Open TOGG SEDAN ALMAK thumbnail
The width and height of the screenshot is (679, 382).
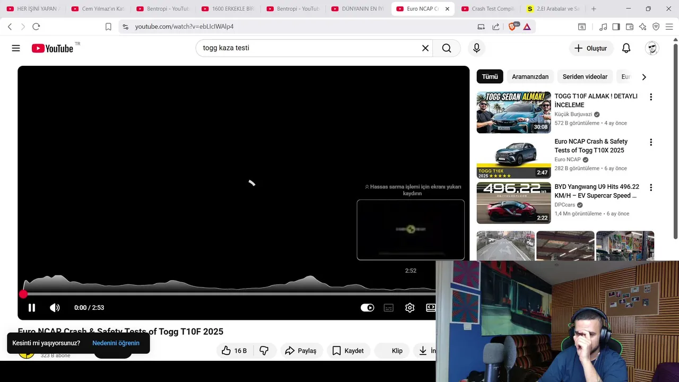point(513,112)
